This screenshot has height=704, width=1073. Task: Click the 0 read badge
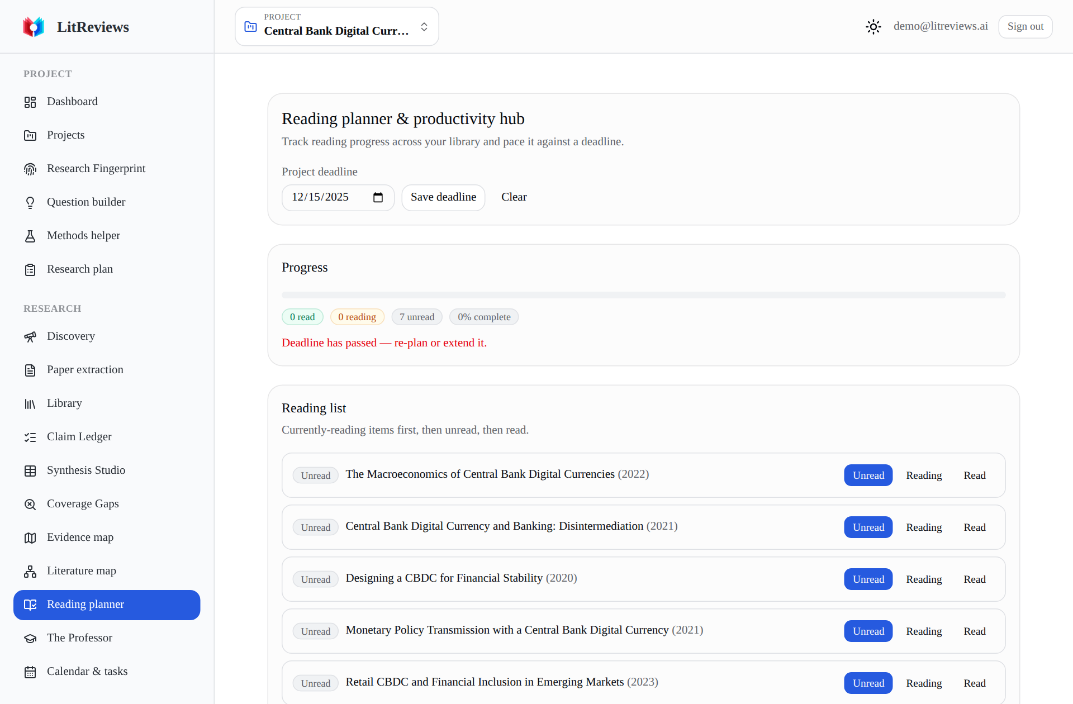click(302, 317)
